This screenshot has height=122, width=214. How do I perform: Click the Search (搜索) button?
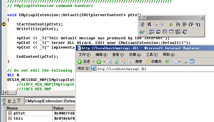(x=136, y=62)
